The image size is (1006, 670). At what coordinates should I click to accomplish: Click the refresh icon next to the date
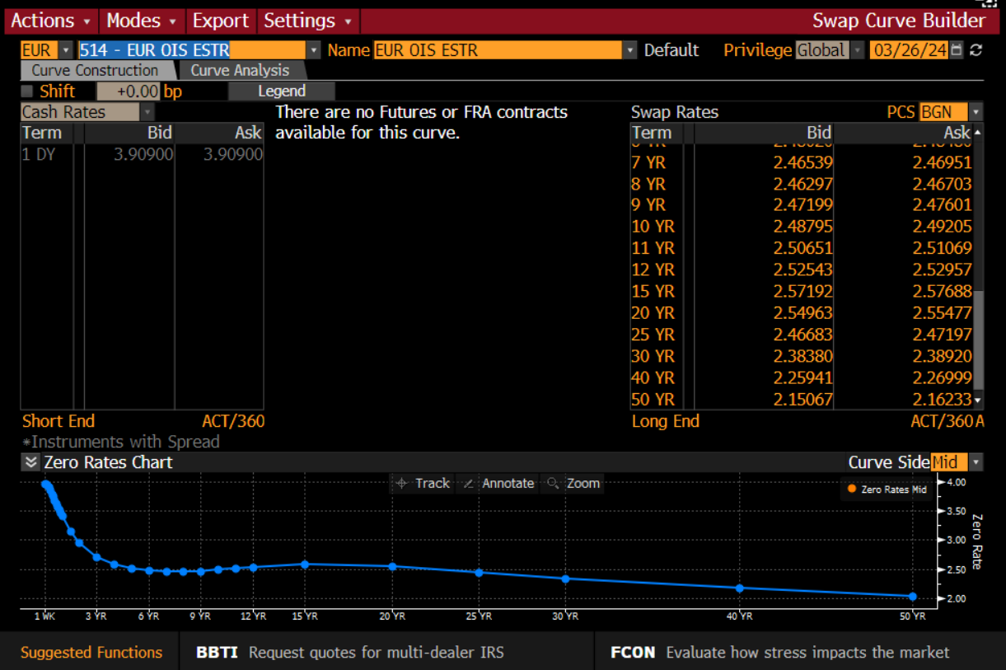[x=976, y=50]
